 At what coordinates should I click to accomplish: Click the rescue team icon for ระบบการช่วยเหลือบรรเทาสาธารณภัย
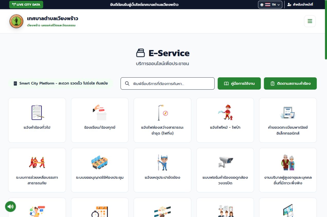point(37,162)
